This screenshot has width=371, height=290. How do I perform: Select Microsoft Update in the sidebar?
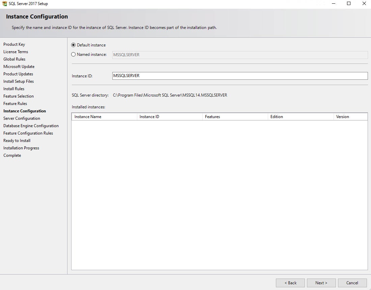[19, 67]
